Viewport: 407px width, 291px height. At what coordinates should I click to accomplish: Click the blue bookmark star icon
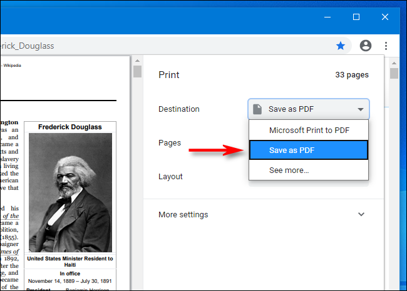341,46
